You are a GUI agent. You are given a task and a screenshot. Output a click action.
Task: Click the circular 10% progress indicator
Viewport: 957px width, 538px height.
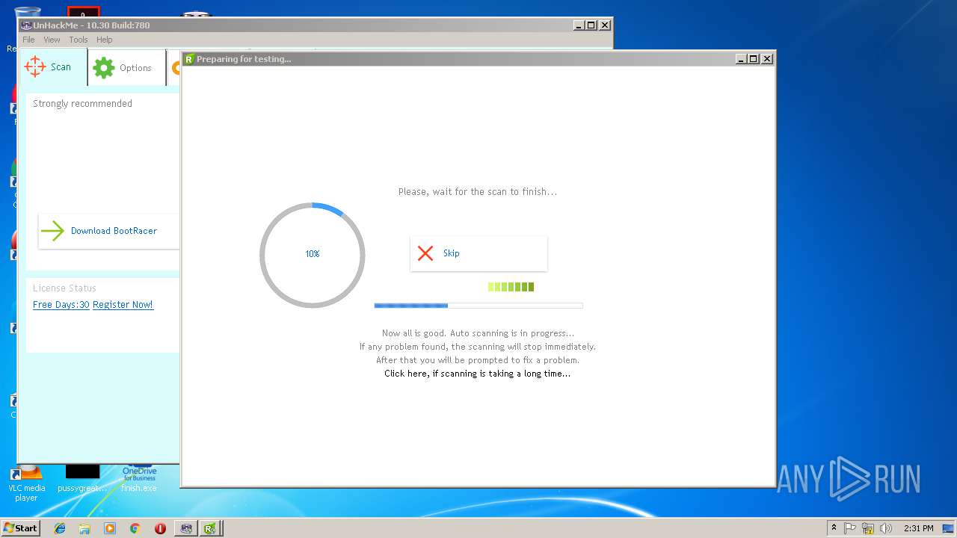[x=313, y=254]
